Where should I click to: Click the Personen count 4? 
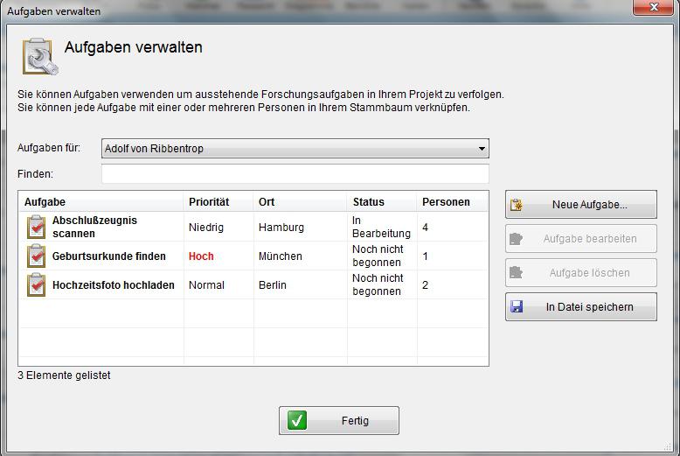(x=425, y=228)
